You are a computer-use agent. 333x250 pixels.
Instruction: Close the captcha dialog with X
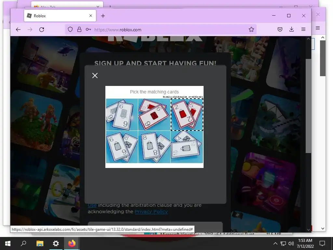[95, 76]
